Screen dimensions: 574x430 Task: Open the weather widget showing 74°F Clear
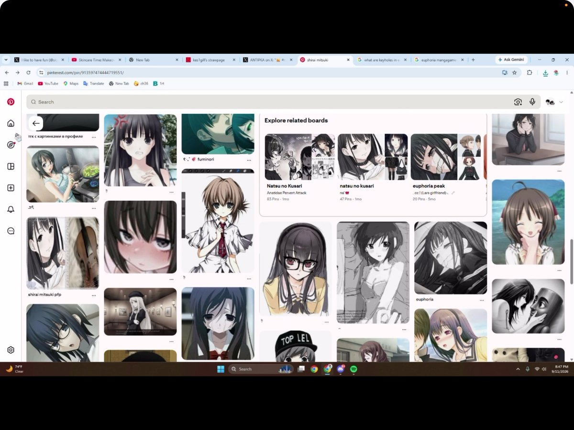pos(14,369)
